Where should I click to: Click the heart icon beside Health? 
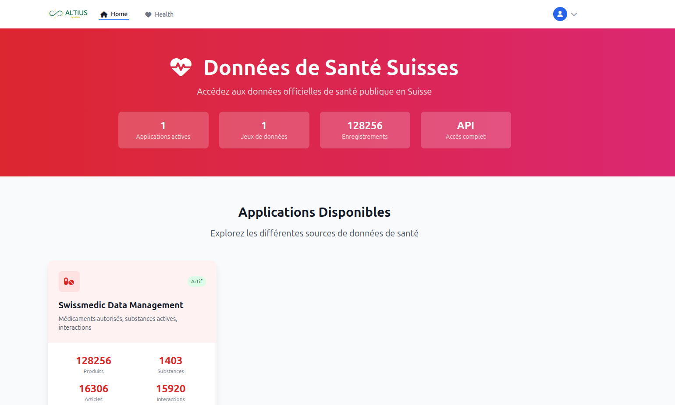tap(148, 14)
